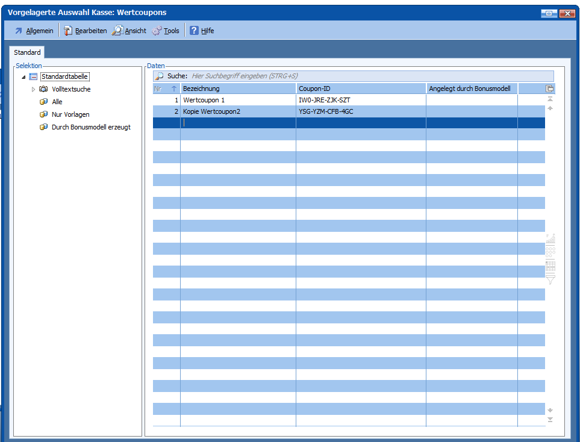Image resolution: width=580 pixels, height=442 pixels.
Task: Move down one record with the down arrow
Action: (549, 410)
